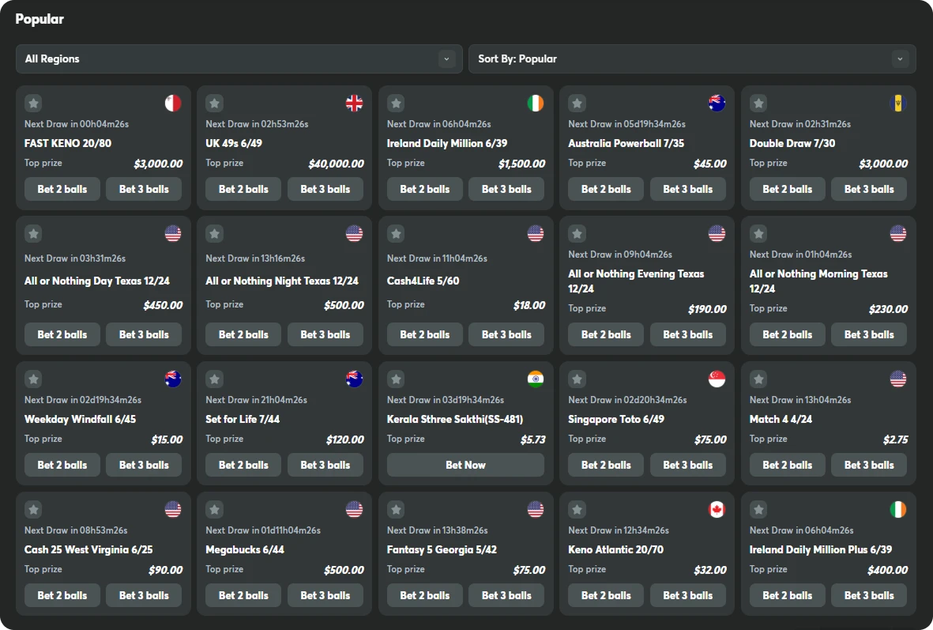
Task: Open the All Regions dropdown
Action: click(239, 59)
